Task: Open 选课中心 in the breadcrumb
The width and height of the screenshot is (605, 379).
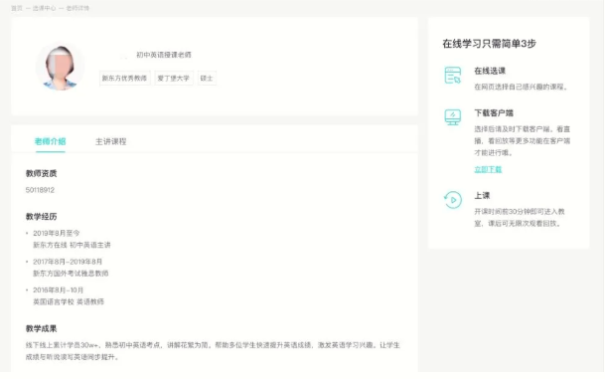Action: pyautogui.click(x=44, y=8)
